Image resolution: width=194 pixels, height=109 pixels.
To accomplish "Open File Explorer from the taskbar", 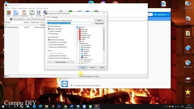I will pyautogui.click(x=47, y=106).
